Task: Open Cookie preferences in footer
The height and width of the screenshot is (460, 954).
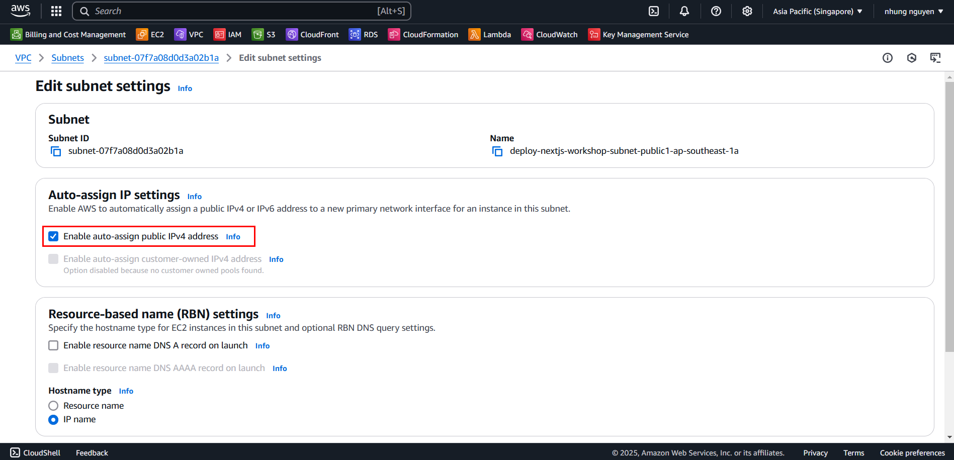Action: tap(912, 453)
